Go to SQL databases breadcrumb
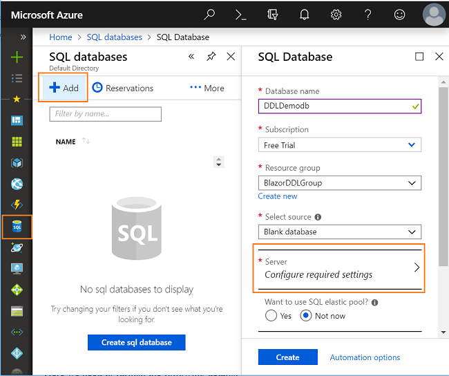 tap(114, 37)
